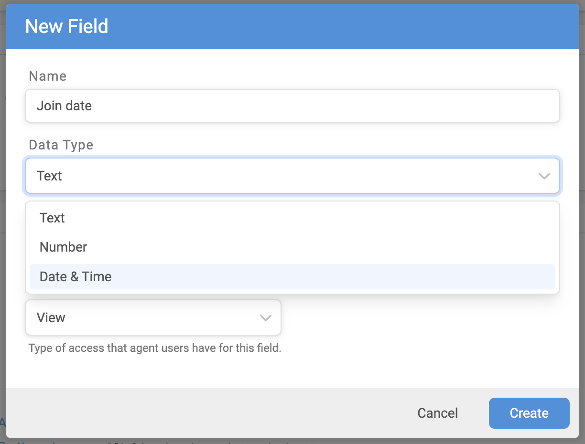This screenshot has width=585, height=444.
Task: Collapse Data Type list via its chevron arrow
Action: click(544, 176)
